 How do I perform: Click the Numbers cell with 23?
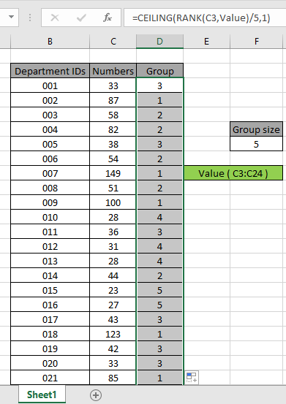(113, 290)
